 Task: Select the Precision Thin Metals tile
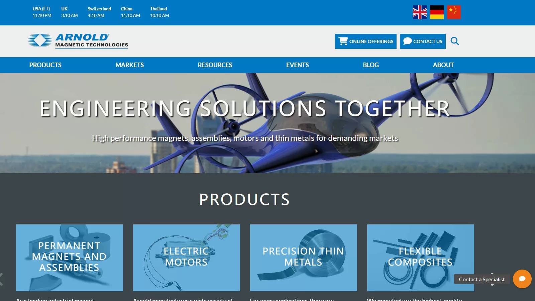tap(304, 258)
